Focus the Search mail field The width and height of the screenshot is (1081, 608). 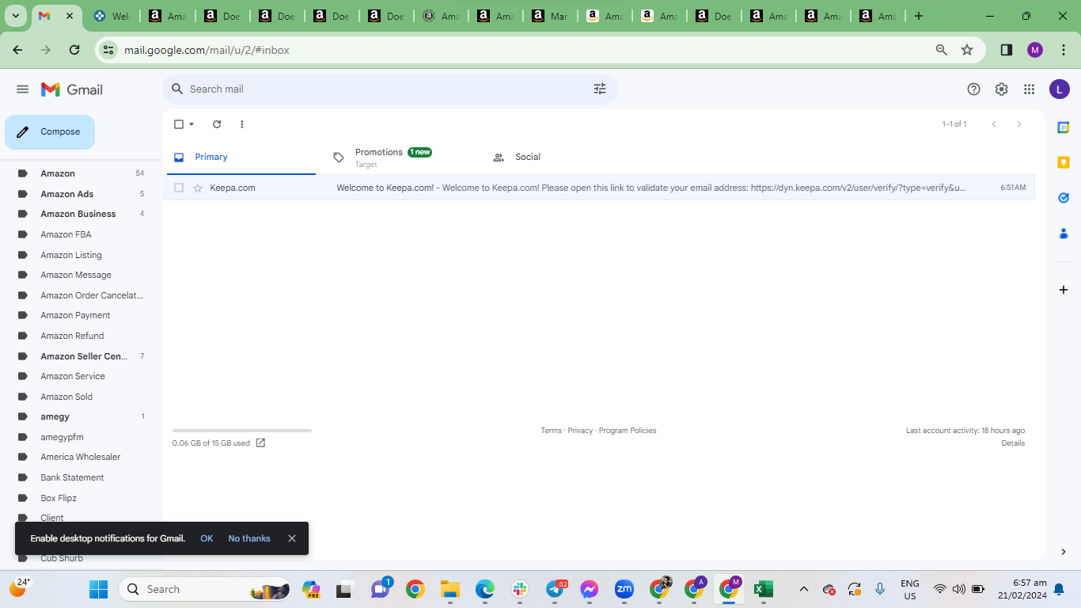pos(390,89)
